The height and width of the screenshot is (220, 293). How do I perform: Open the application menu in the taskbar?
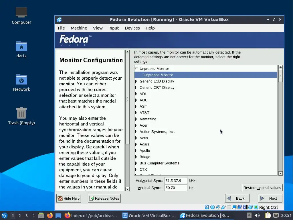5,215
